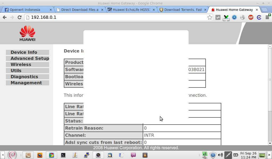Click the green network monitor tray icon
272x159 pixels.
click(x=205, y=155)
